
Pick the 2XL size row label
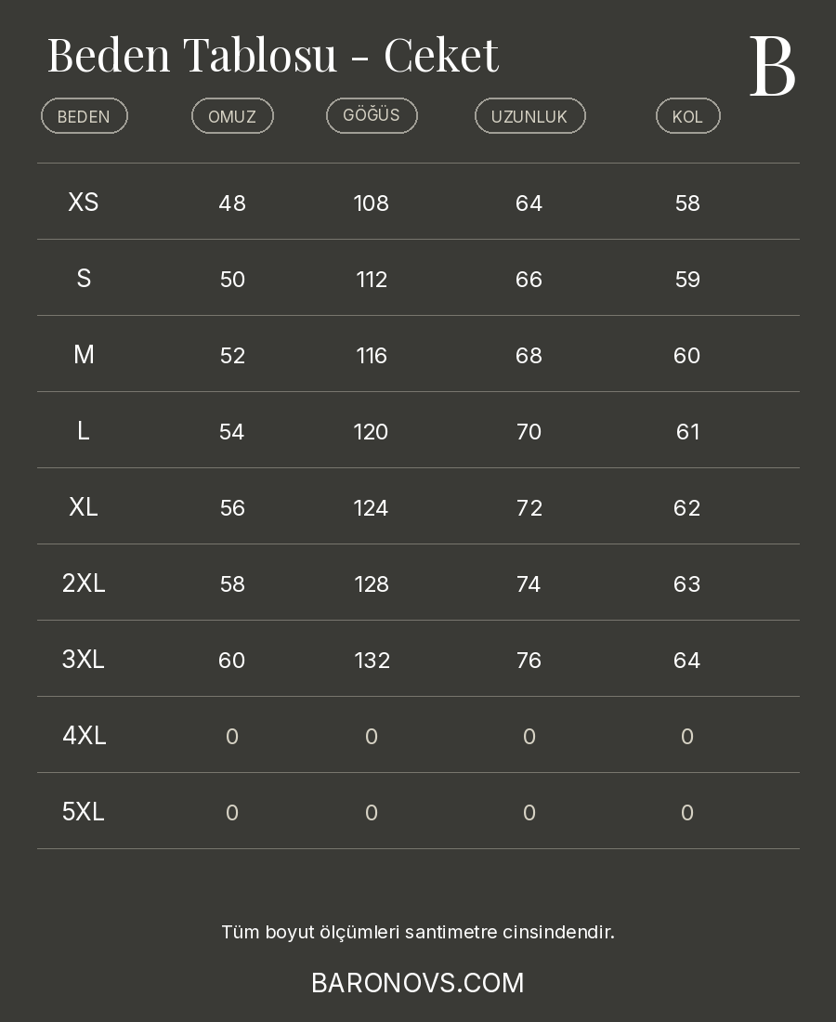pyautogui.click(x=84, y=583)
